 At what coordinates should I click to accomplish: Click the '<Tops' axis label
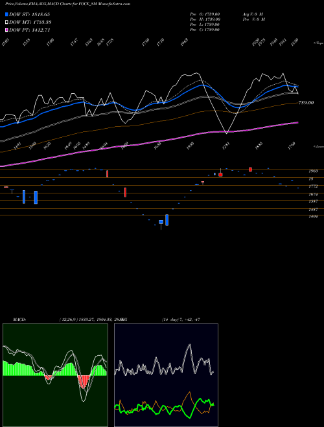pyautogui.click(x=318, y=43)
